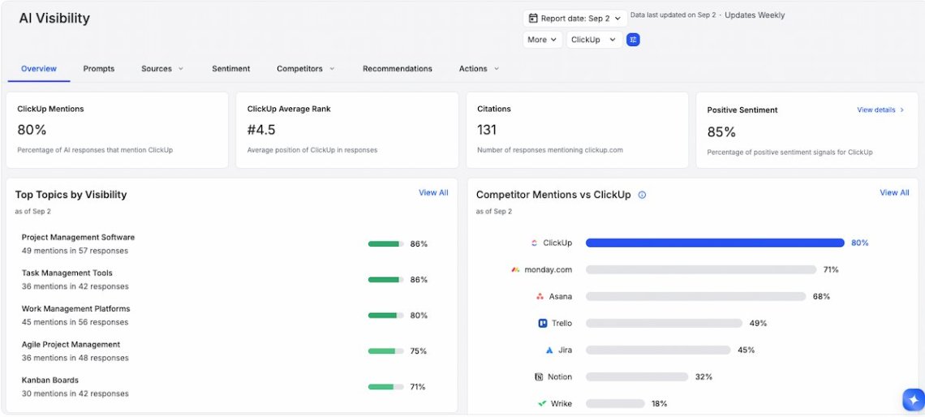Click the ClickUp logo in competitor chart

click(x=535, y=243)
